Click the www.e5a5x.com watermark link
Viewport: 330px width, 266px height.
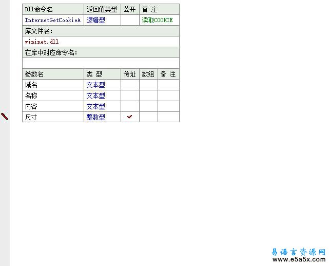(298, 260)
